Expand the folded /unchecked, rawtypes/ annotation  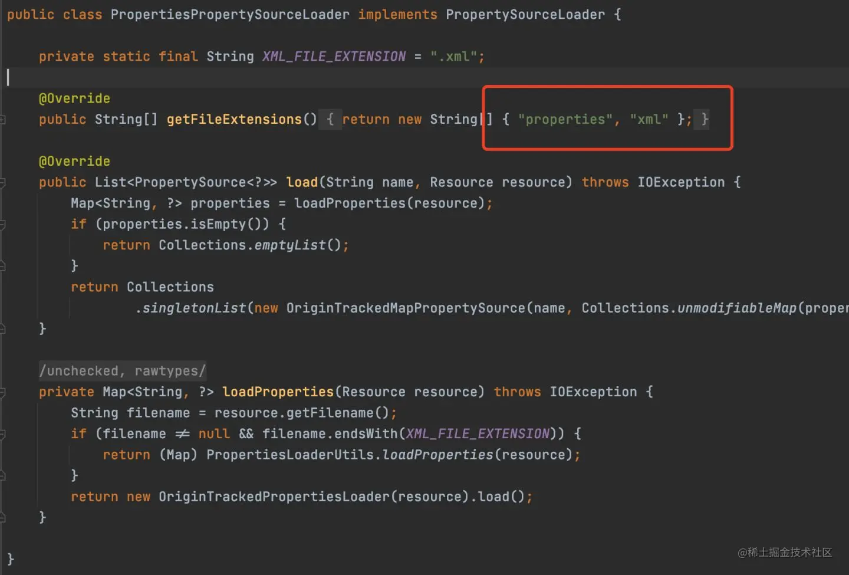coord(123,371)
